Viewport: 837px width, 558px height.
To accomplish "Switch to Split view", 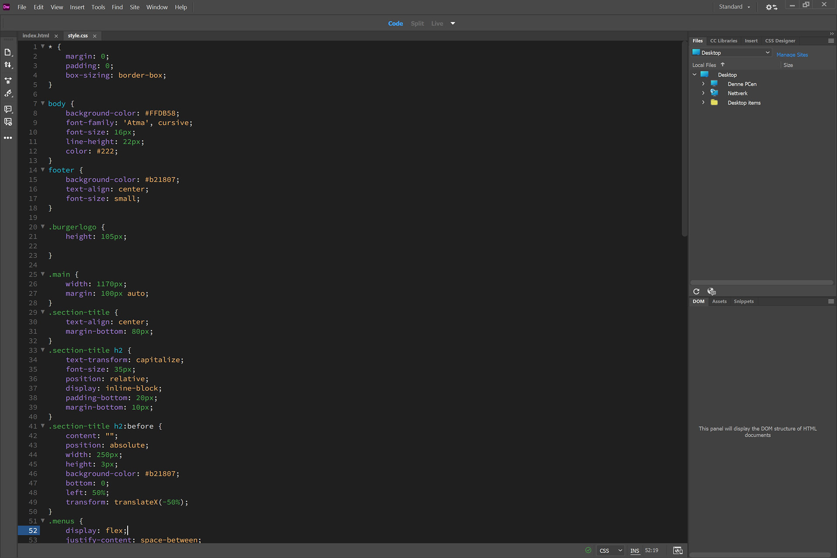I will [417, 24].
